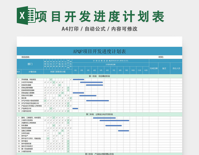Select the 项目小组 column header
The width and height of the screenshot is (199, 155).
tap(68, 64)
